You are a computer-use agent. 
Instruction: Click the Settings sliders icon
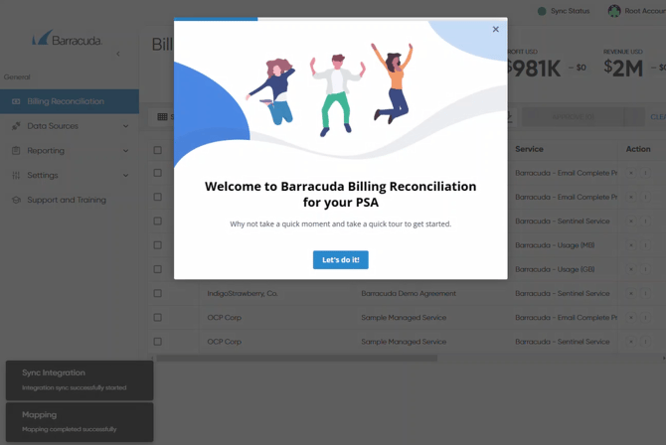click(x=16, y=176)
